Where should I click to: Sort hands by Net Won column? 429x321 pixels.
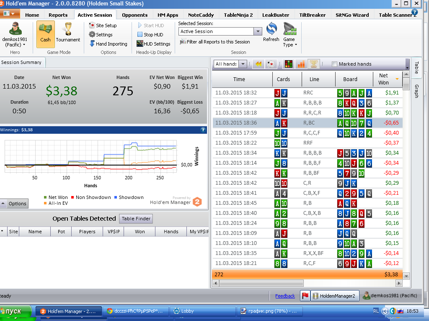tap(388, 79)
